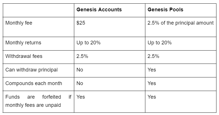Click No in the Can withdraw principal row
Image resolution: width=219 pixels, height=115 pixels.
80,70
